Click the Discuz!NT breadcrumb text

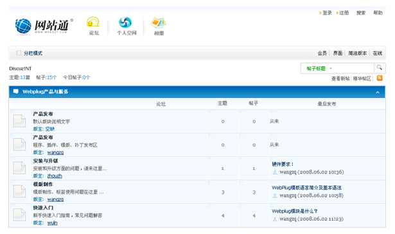(21, 68)
